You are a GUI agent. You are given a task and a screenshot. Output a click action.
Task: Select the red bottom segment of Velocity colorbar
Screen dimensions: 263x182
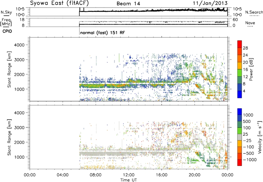(240, 163)
